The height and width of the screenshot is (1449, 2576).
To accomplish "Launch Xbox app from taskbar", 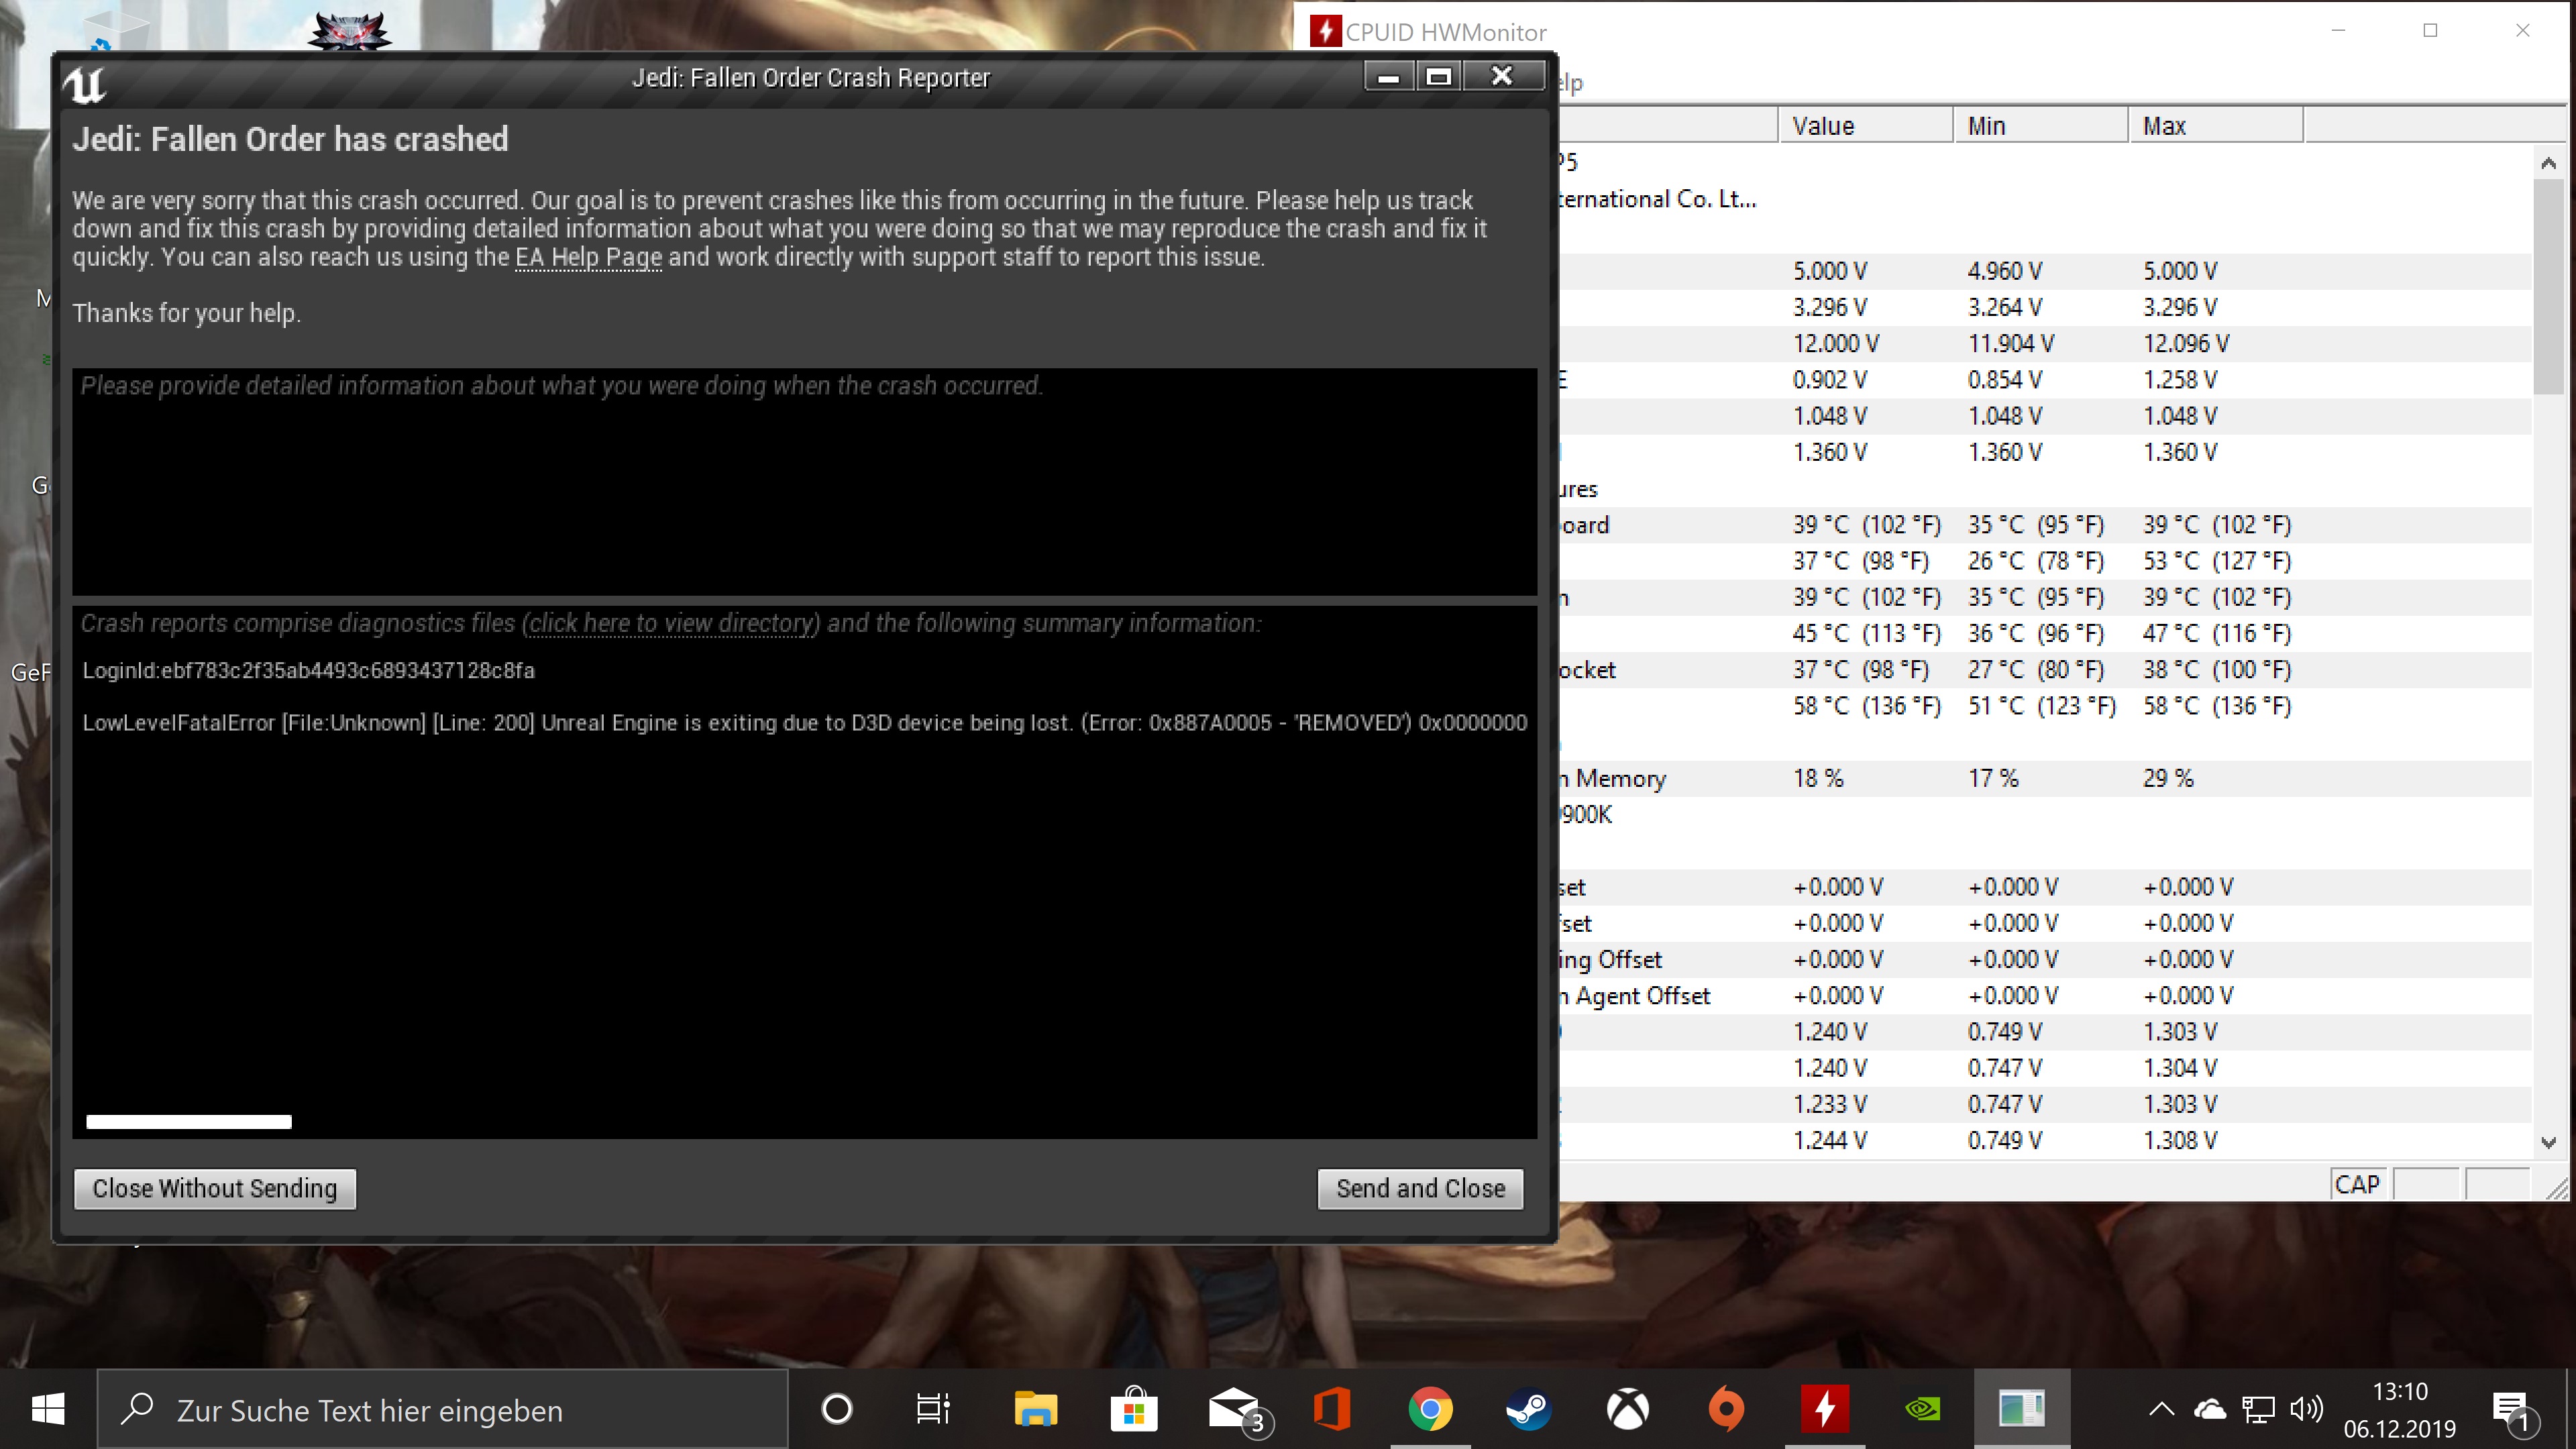I will (1627, 1410).
